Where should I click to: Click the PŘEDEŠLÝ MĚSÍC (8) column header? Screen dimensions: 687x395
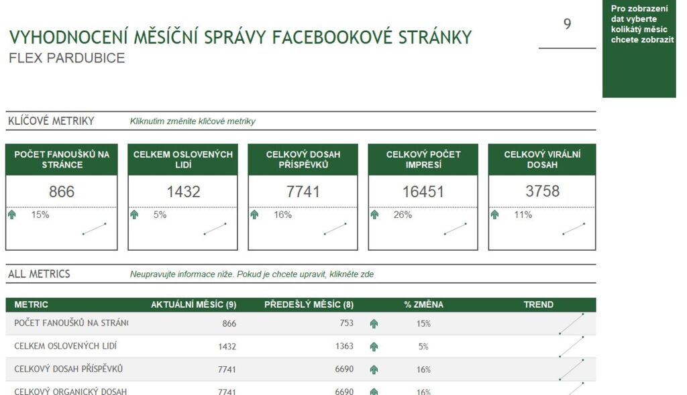(309, 304)
